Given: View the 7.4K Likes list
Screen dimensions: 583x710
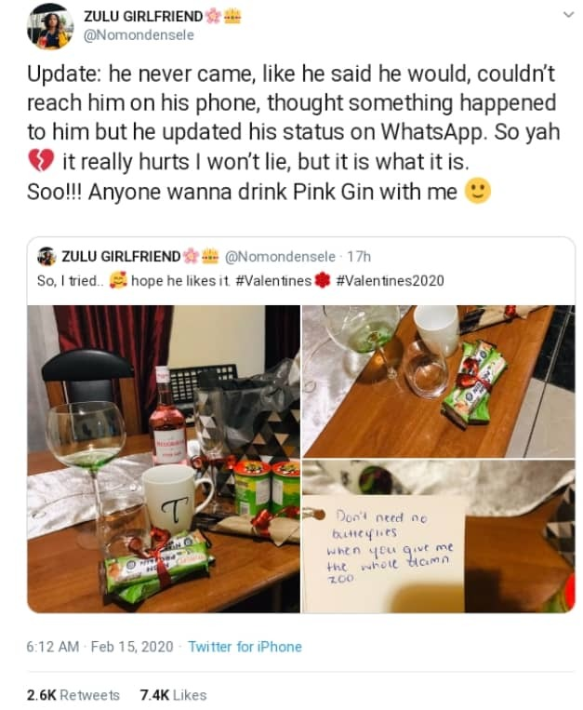Looking at the screenshot, I should 173,694.
